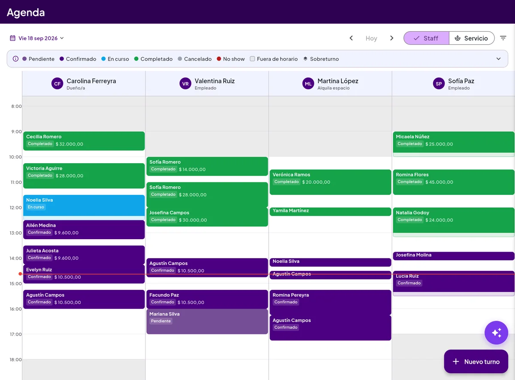The image size is (515, 380).
Task: Open Julieta Acosta's appointment
Action: 84,255
